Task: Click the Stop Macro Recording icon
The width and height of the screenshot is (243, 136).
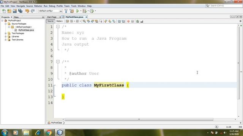Action: [x=133, y=21]
